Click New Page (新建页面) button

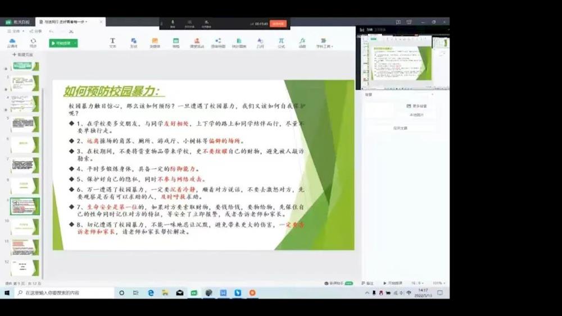(x=23, y=55)
